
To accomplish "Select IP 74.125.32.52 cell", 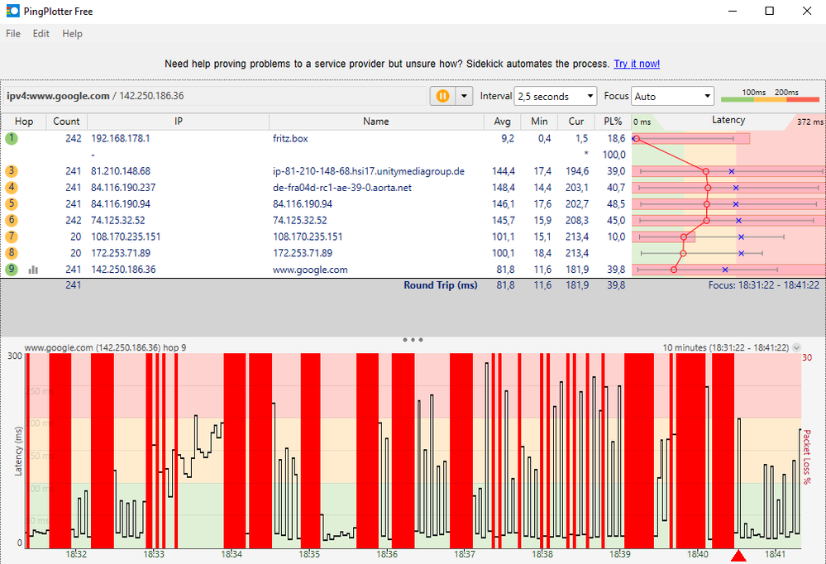I will pos(118,220).
